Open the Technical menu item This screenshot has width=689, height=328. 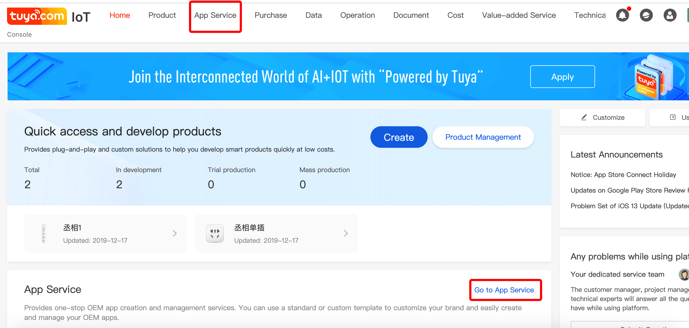[x=590, y=15]
